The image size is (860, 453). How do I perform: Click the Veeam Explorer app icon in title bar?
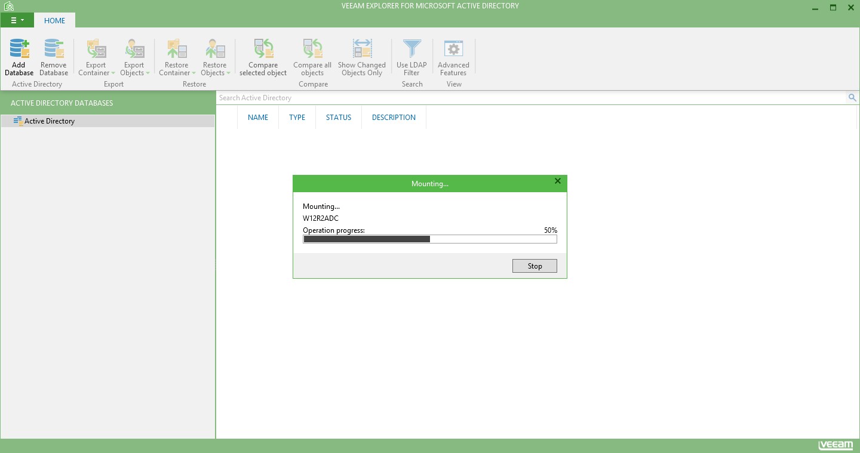[x=8, y=7]
